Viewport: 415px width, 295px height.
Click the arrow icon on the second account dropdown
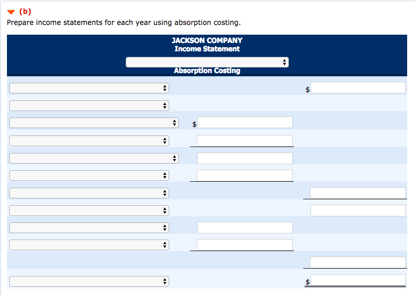click(x=165, y=105)
